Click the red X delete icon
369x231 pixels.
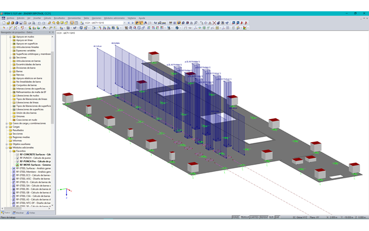tap(214, 23)
